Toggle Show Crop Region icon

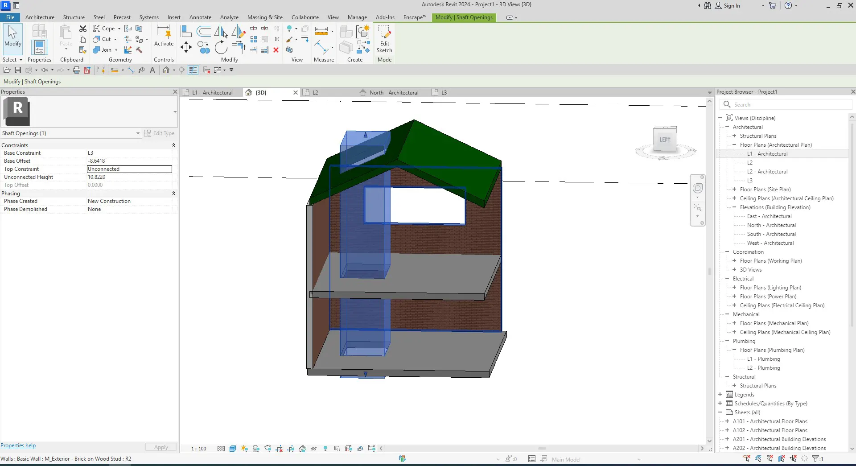click(x=291, y=449)
